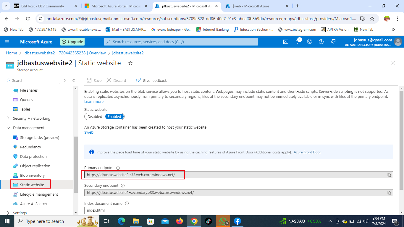Viewport: 404px width, 227px height.
Task: Click the Index document name field
Action: click(x=238, y=210)
